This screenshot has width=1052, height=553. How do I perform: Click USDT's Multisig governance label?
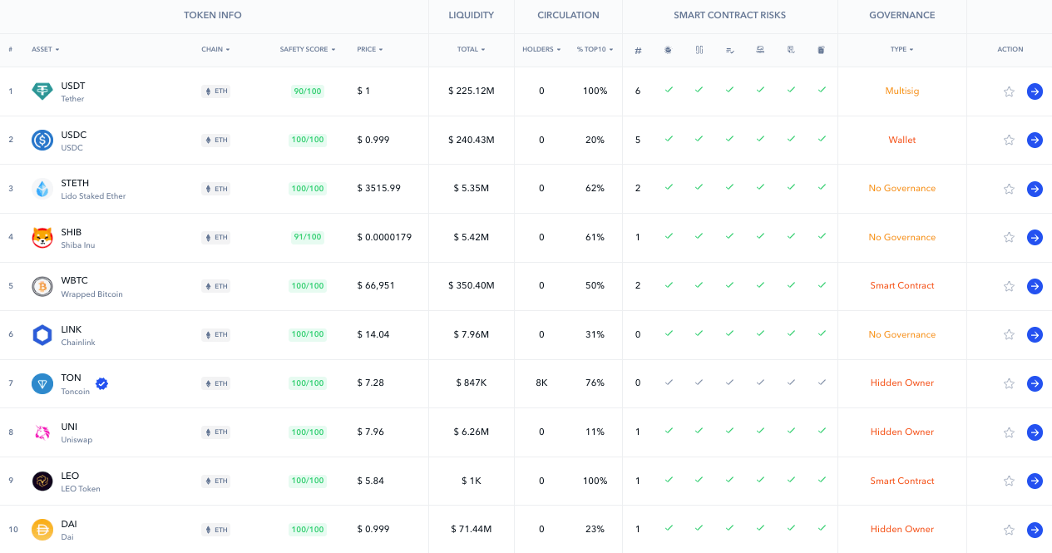(x=902, y=91)
